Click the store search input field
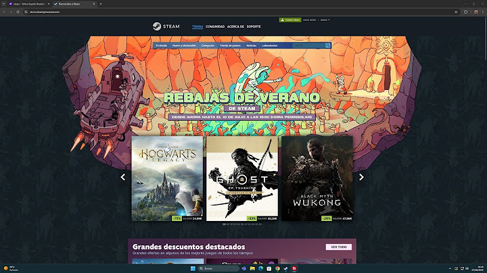The height and width of the screenshot is (273, 487). pos(308,45)
